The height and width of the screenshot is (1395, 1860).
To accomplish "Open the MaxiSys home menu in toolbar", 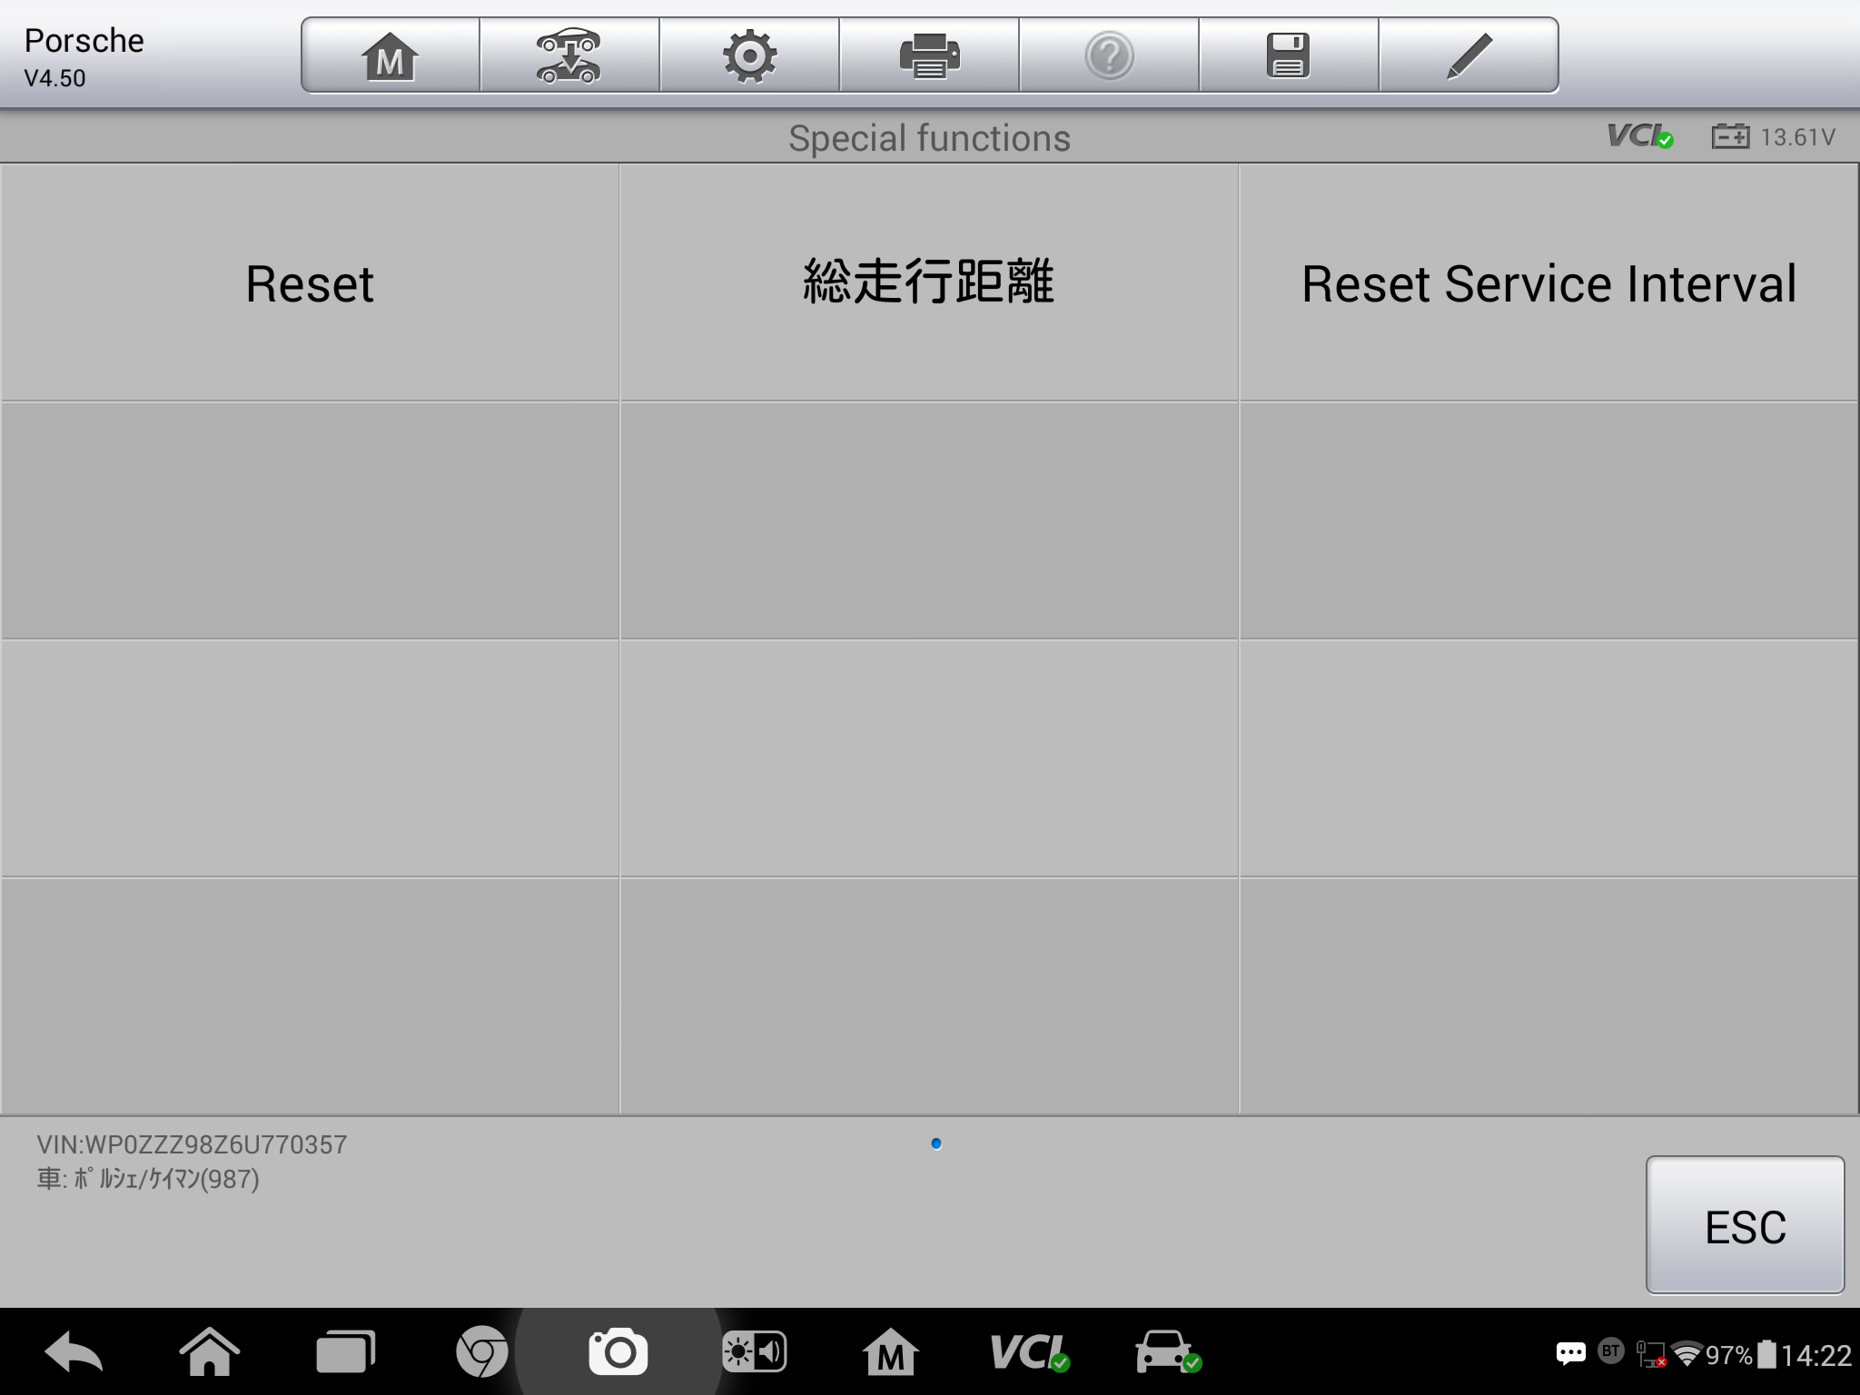I will click(x=391, y=56).
